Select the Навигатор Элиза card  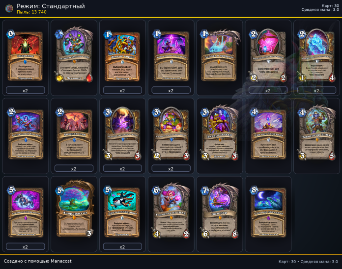point(317,134)
